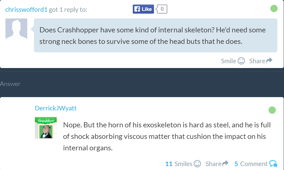This screenshot has width=284, height=170.
Task: Click DerrickJWyatt's friendster avatar image
Action: point(46,128)
